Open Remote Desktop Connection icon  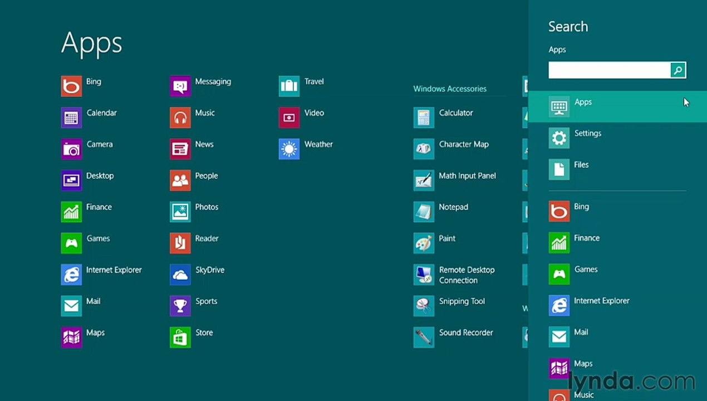[x=424, y=275]
